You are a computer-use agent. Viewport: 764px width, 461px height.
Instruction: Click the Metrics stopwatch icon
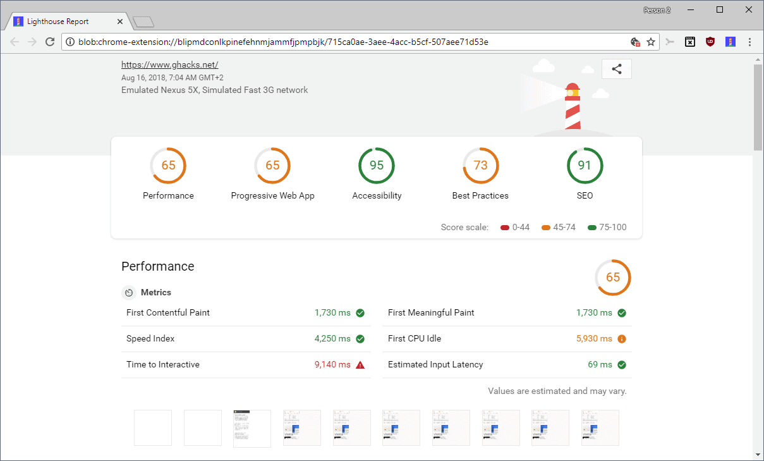pos(129,292)
